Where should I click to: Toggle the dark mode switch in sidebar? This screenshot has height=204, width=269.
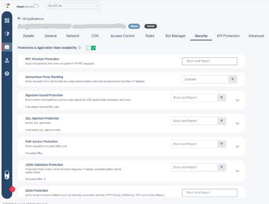coord(7,175)
